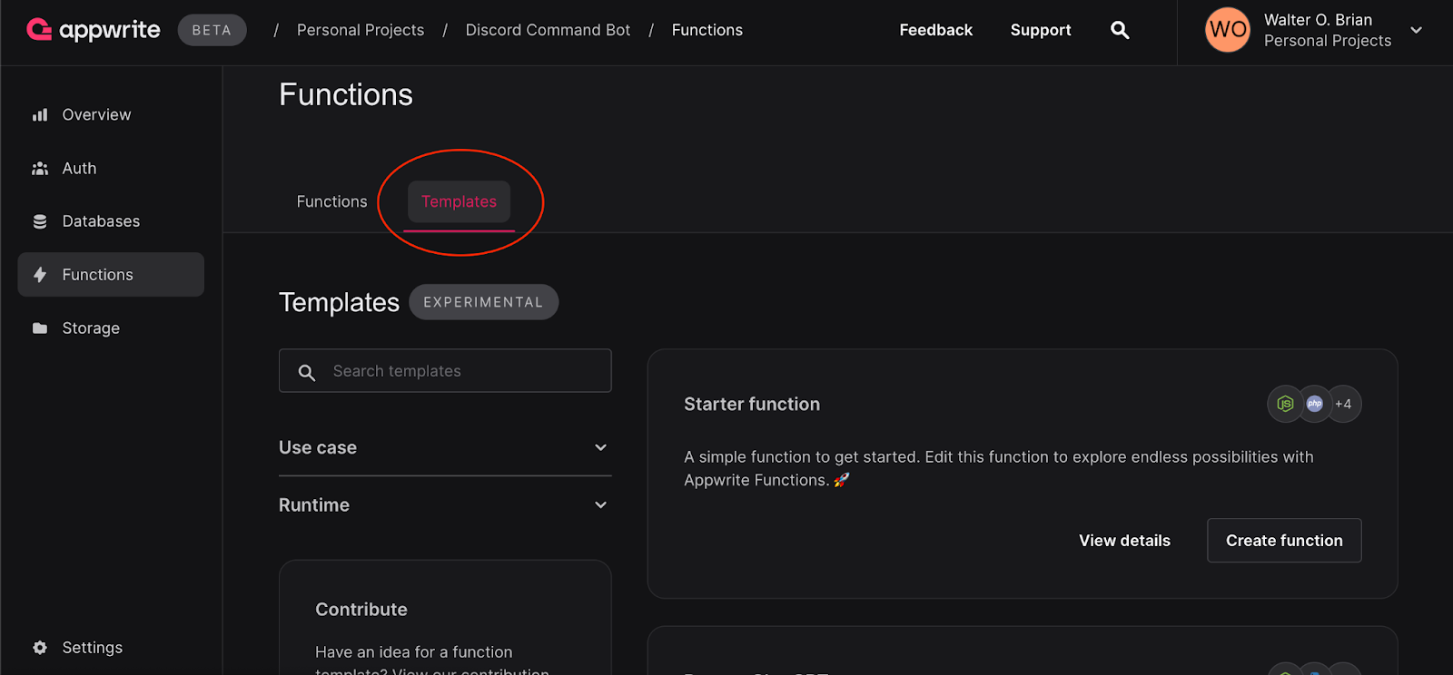Select the Templates tab
The width and height of the screenshot is (1453, 675).
pos(459,201)
